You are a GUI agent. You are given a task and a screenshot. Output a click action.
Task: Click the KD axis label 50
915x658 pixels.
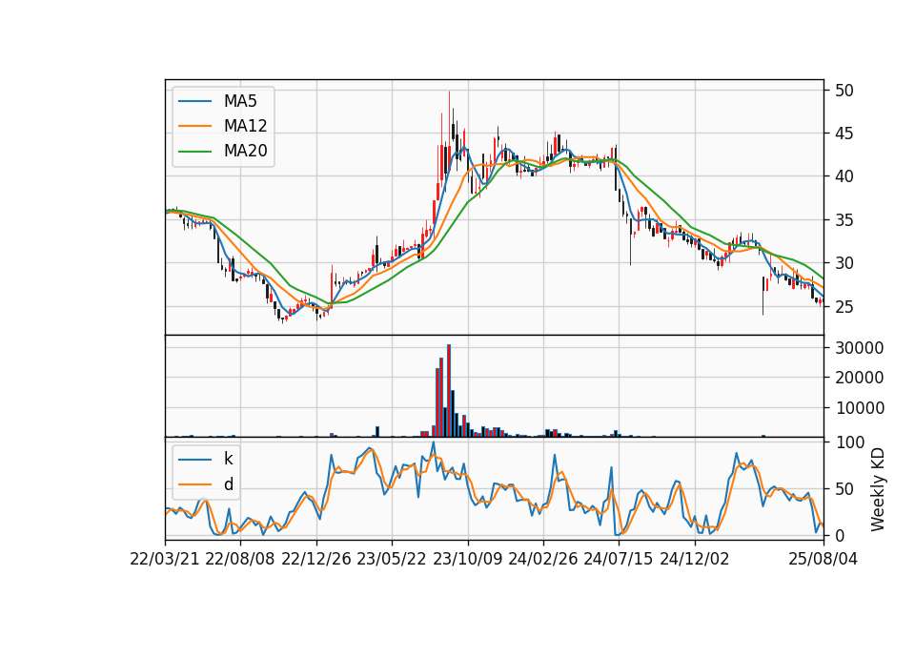point(844,489)
